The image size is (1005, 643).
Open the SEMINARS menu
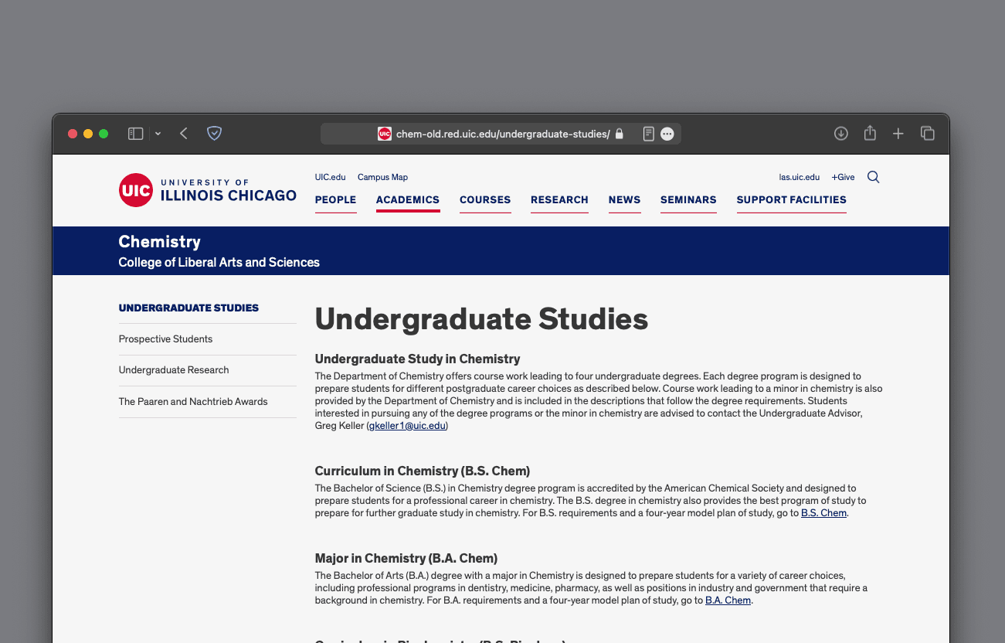pos(688,200)
